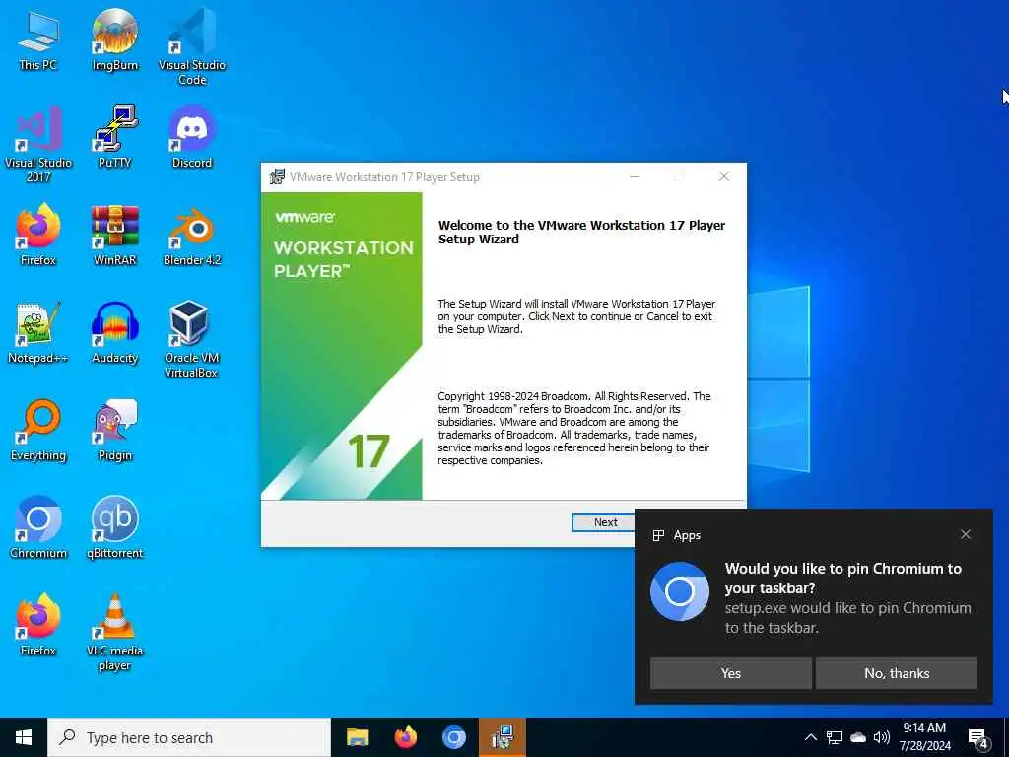Click the WinRAR desktop icon
The height and width of the screenshot is (757, 1009).
[114, 235]
